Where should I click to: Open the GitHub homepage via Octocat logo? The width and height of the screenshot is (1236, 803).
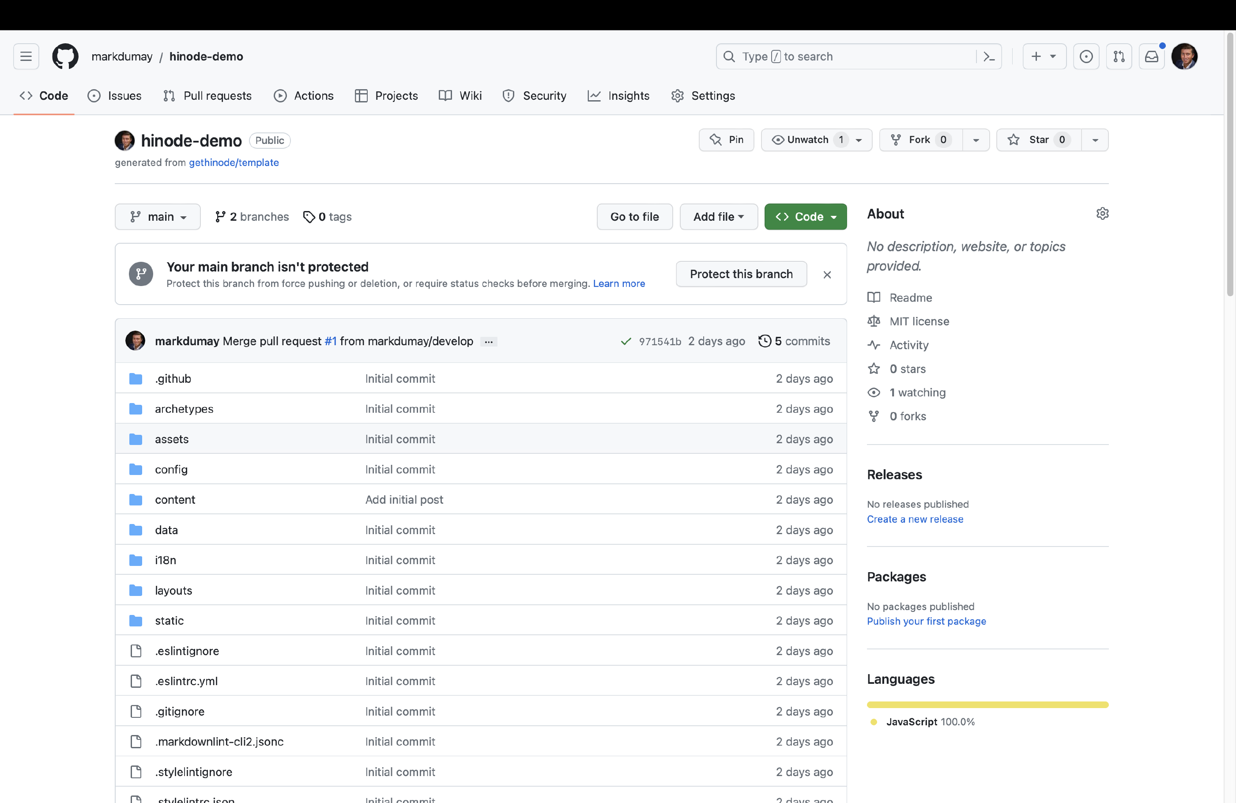(x=65, y=56)
